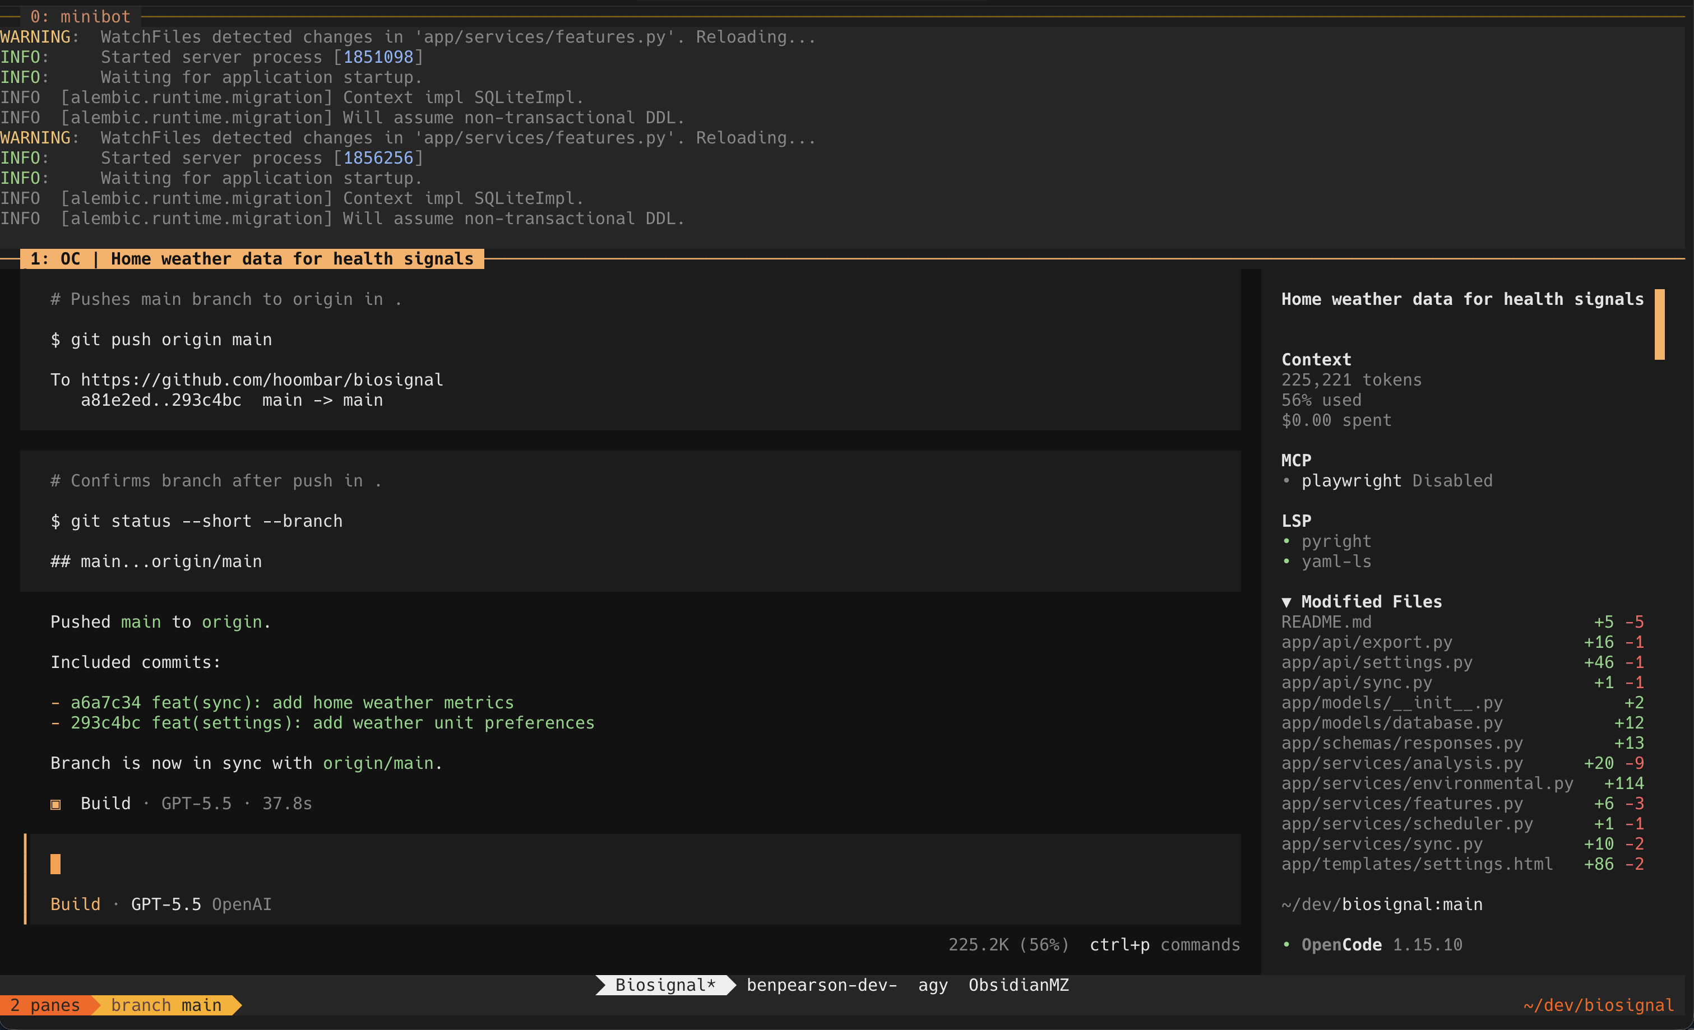Click the GPT-5.5 model label under prompt
The width and height of the screenshot is (1694, 1030).
(166, 904)
